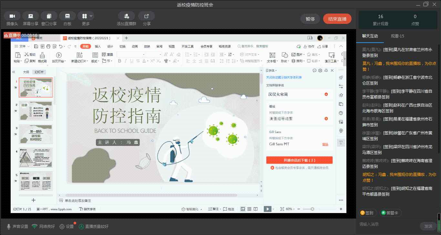Switch to the viewers (观看·15) tab
Viewport: 441px width, 235px height.
click(x=397, y=36)
